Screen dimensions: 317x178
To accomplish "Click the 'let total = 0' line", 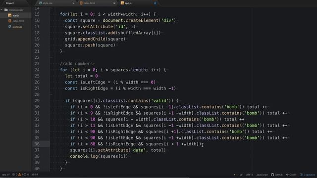I will (x=81, y=76).
